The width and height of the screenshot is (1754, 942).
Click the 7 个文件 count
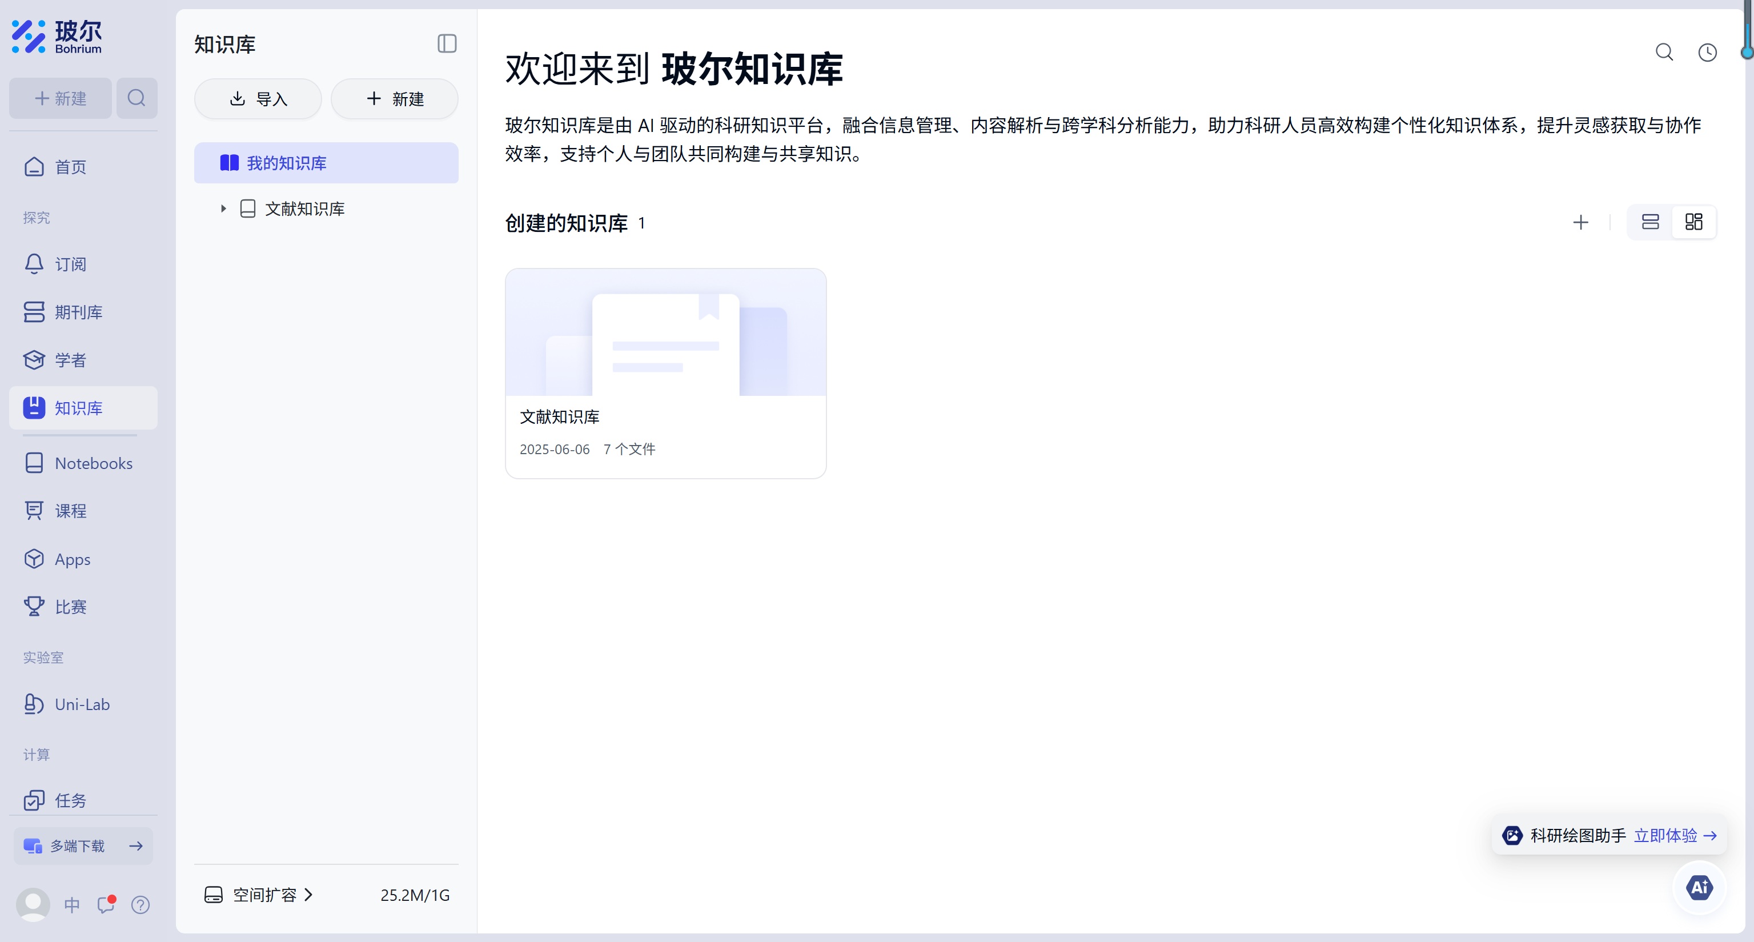tap(629, 450)
